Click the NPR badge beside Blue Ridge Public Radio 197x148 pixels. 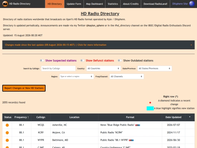[x=138, y=125]
